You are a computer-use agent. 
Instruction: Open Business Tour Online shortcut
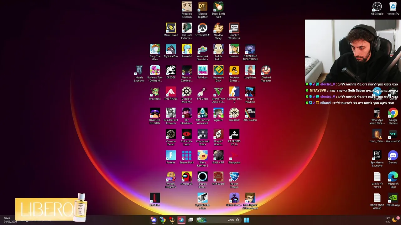coord(155,74)
